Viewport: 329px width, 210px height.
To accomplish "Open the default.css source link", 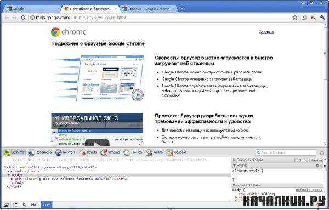I will pyautogui.click(x=309, y=190).
